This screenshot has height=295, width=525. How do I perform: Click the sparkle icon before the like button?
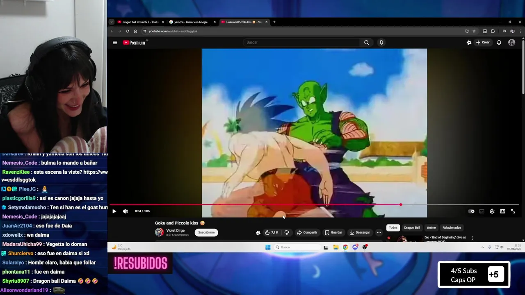pyautogui.click(x=258, y=233)
